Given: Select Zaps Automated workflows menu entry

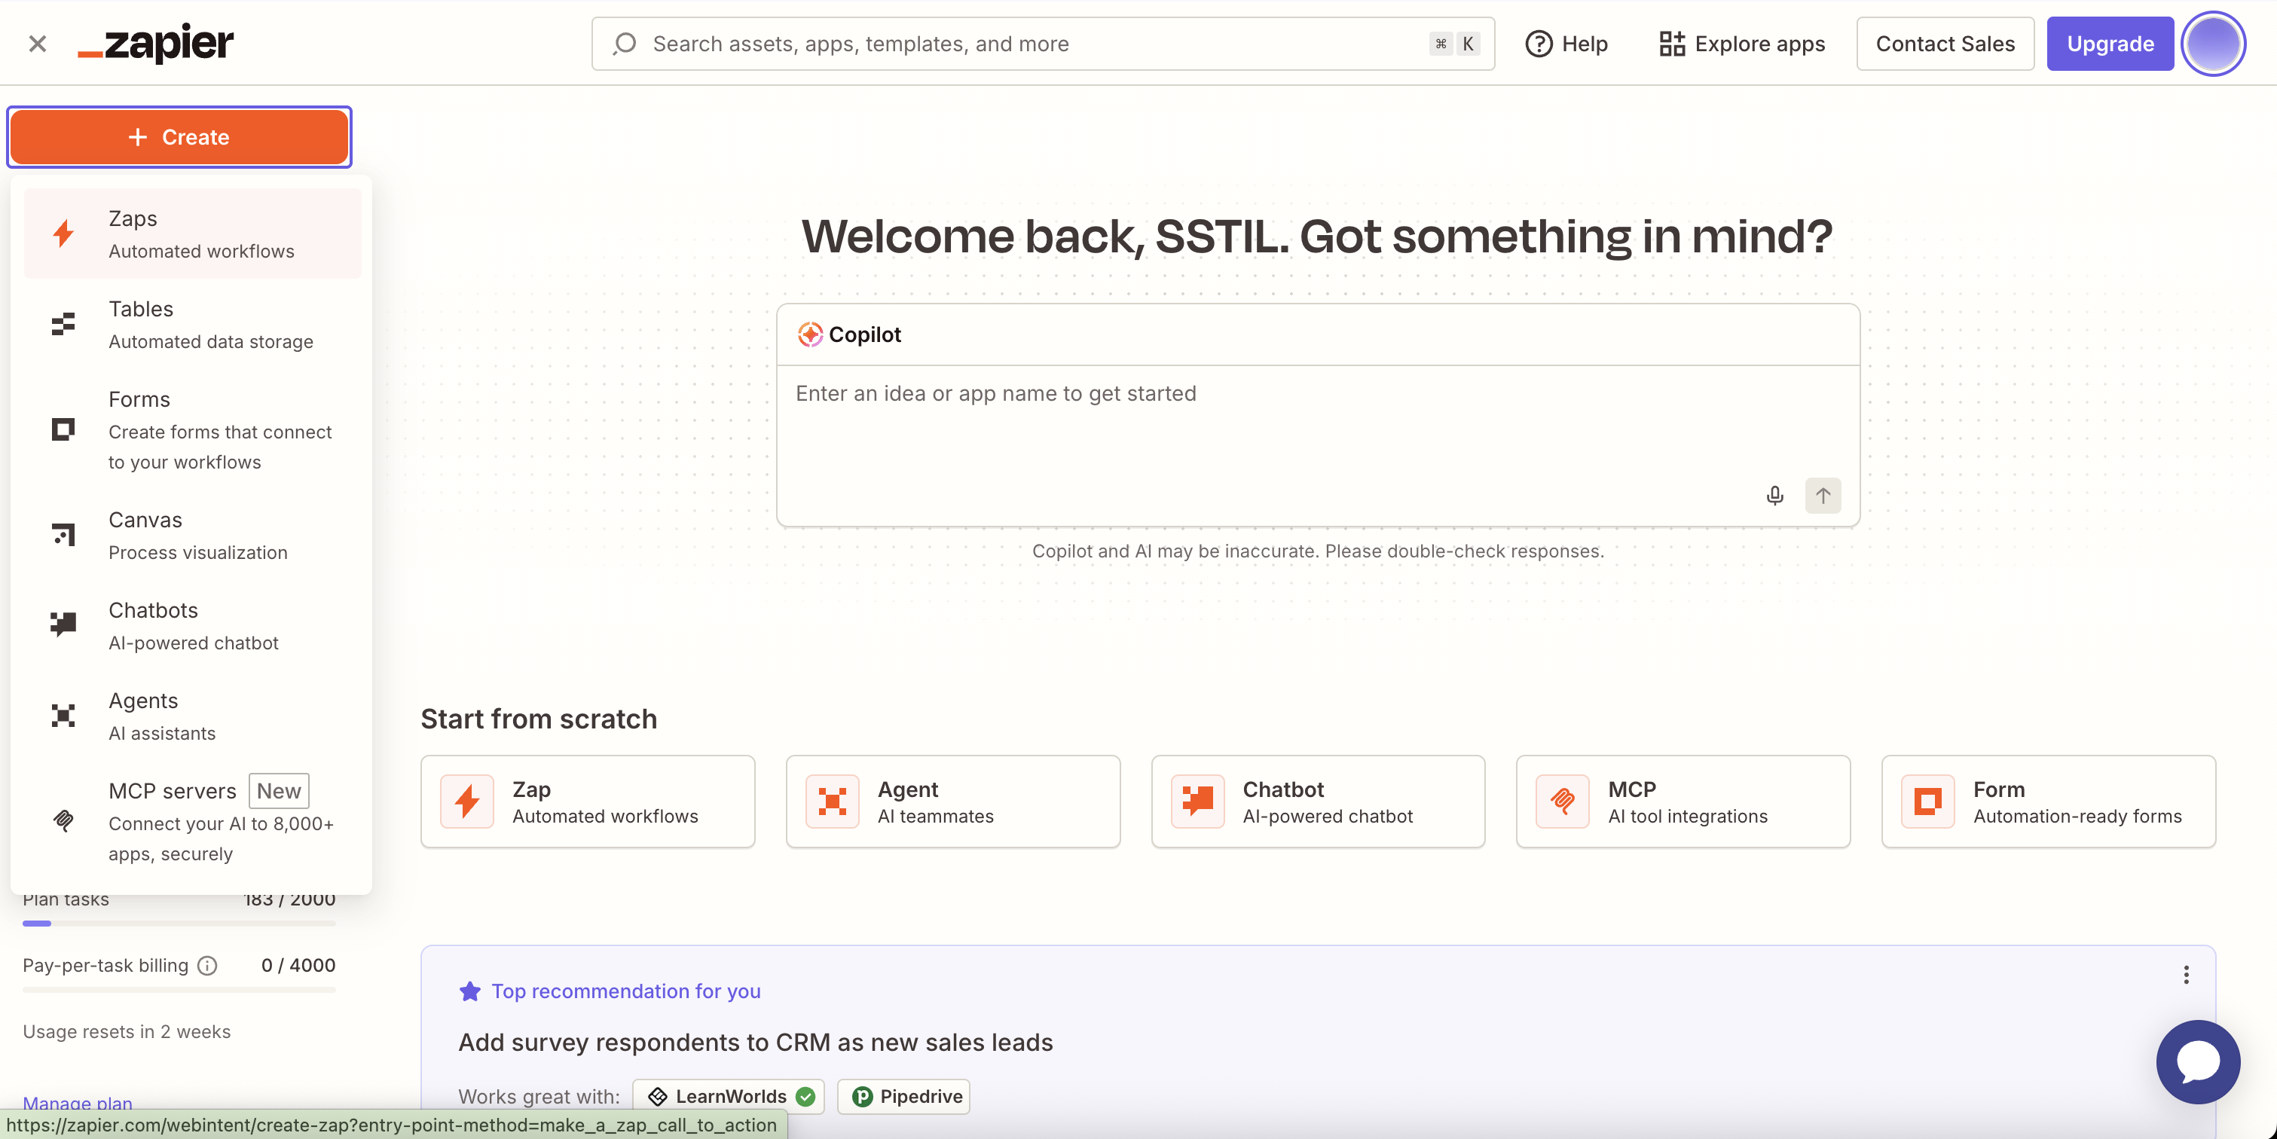Looking at the screenshot, I should click(x=193, y=234).
